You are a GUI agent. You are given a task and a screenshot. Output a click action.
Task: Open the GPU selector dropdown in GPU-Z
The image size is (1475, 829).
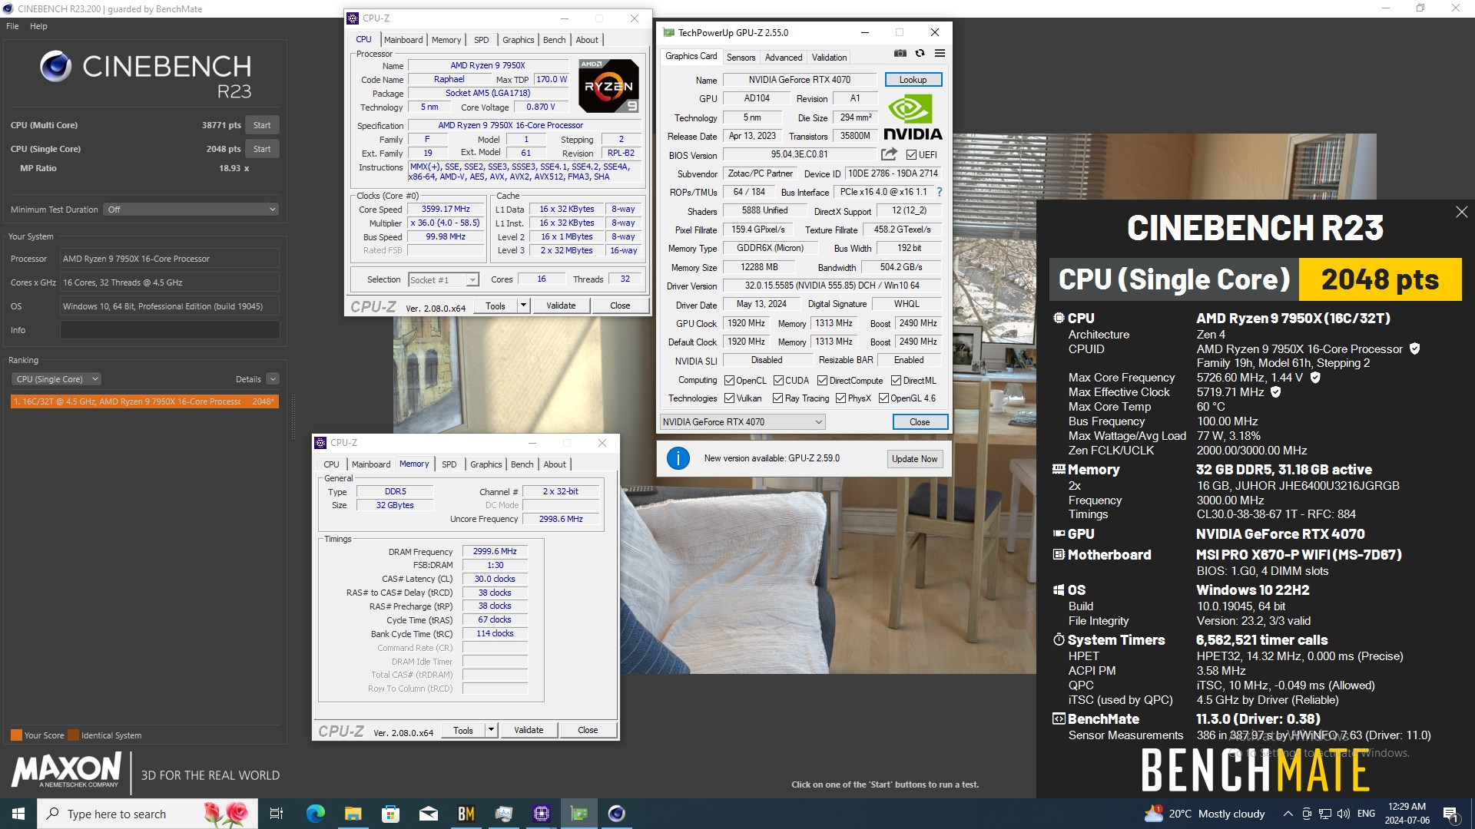pyautogui.click(x=742, y=421)
